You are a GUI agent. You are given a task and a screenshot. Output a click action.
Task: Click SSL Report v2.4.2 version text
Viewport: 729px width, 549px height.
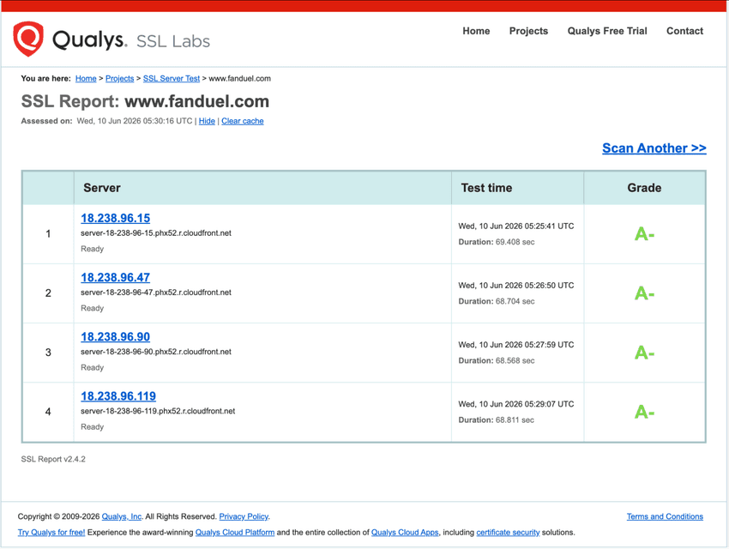click(x=53, y=459)
